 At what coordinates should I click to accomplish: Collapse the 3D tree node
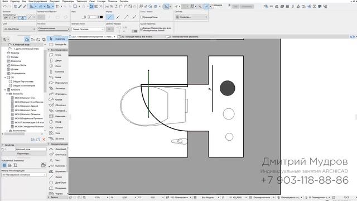[5, 78]
